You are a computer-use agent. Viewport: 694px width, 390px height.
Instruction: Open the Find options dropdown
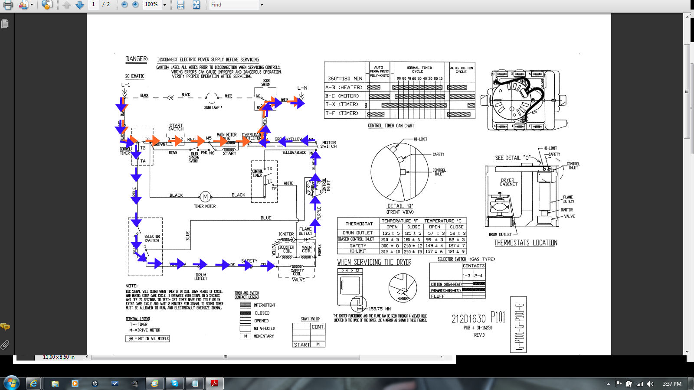(x=262, y=5)
